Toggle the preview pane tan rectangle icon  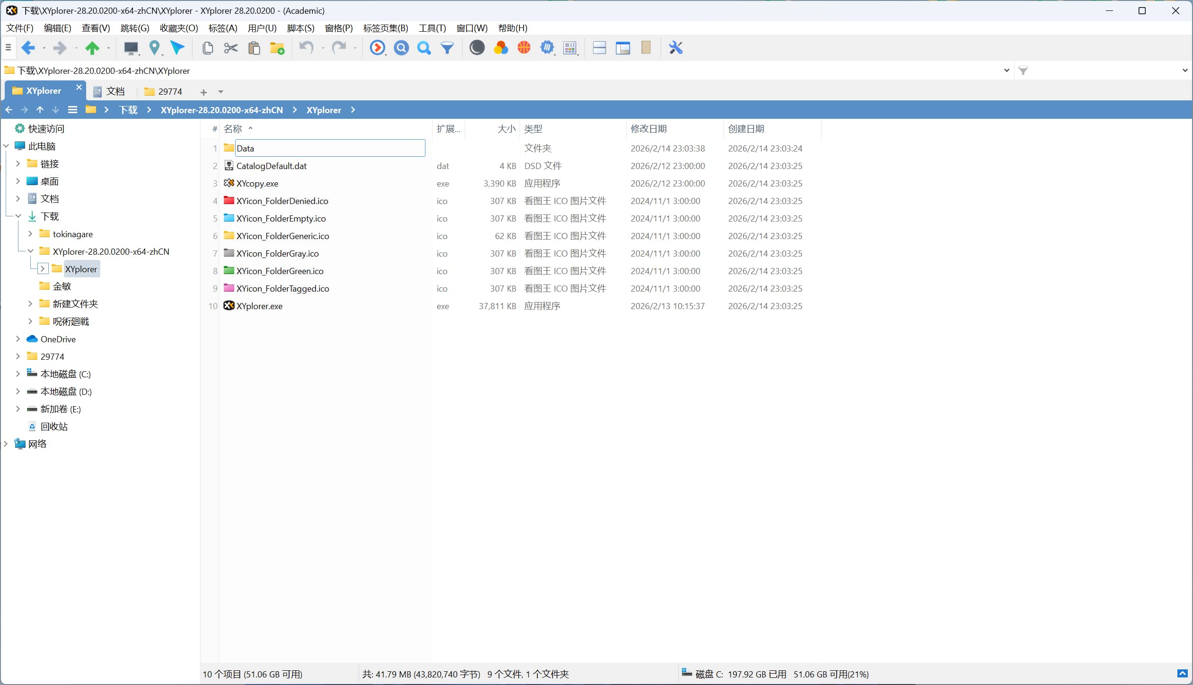pos(646,47)
